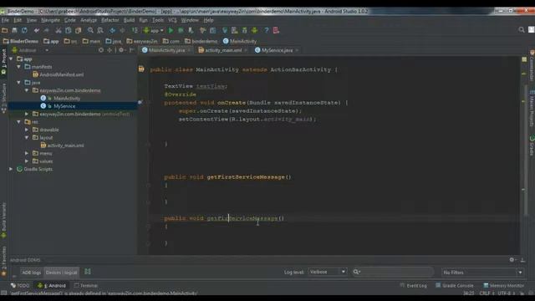
Task: Switch to the ADB logs tab
Action: pos(31,273)
